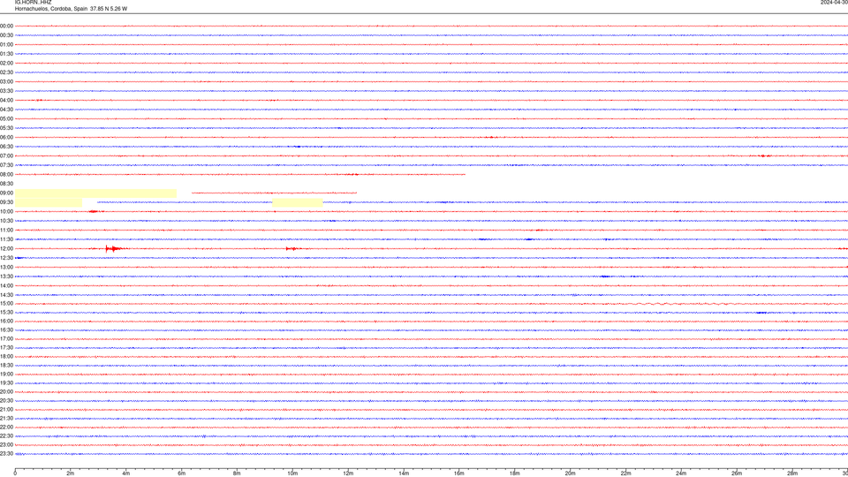Image resolution: width=848 pixels, height=477 pixels.
Task: Click the long-period wave on the 15:00 trace
Action: pyautogui.click(x=681, y=303)
